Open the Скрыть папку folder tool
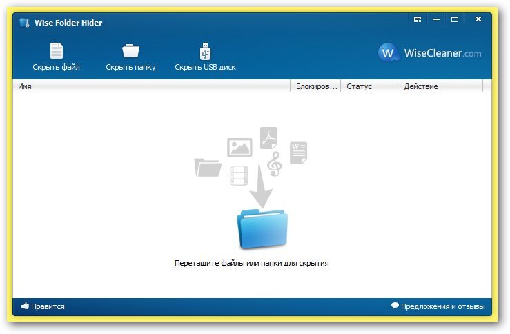 click(130, 51)
